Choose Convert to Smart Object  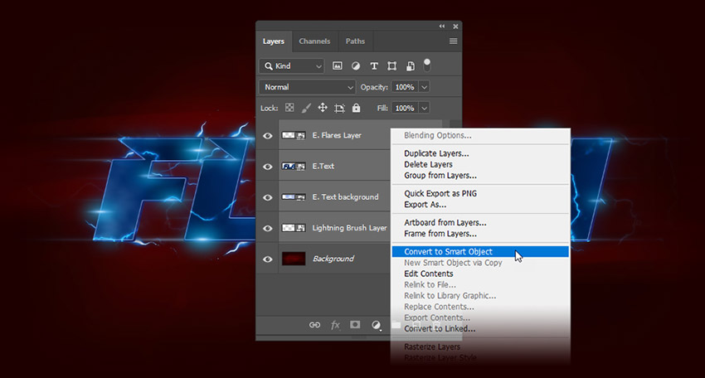tap(448, 252)
